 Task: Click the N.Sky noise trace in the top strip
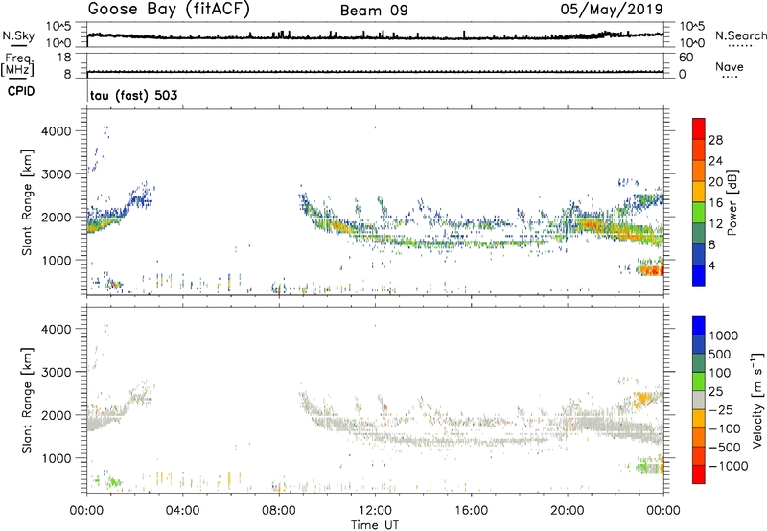click(x=375, y=36)
